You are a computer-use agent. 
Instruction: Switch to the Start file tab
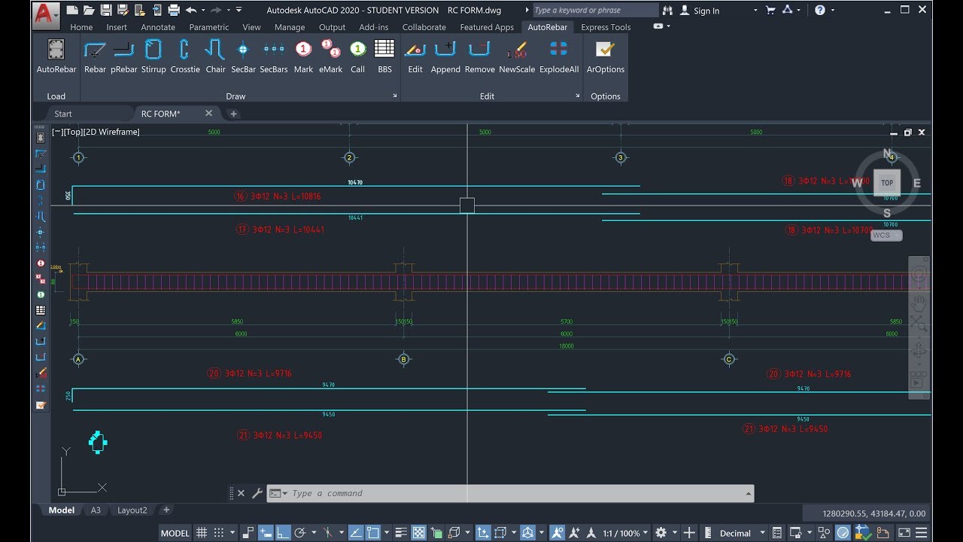point(63,114)
